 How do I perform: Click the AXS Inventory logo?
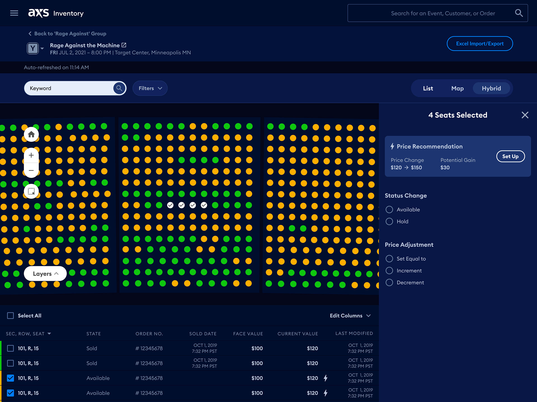point(56,13)
